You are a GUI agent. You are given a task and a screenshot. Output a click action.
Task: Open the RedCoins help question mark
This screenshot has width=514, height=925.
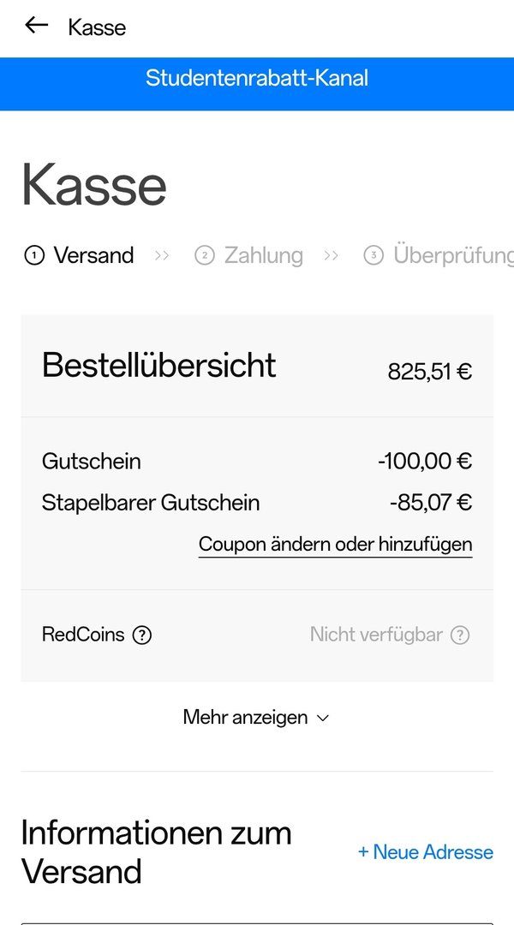pos(143,636)
